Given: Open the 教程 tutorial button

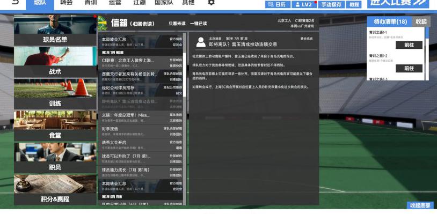Looking at the screenshot, I should pos(354,4).
